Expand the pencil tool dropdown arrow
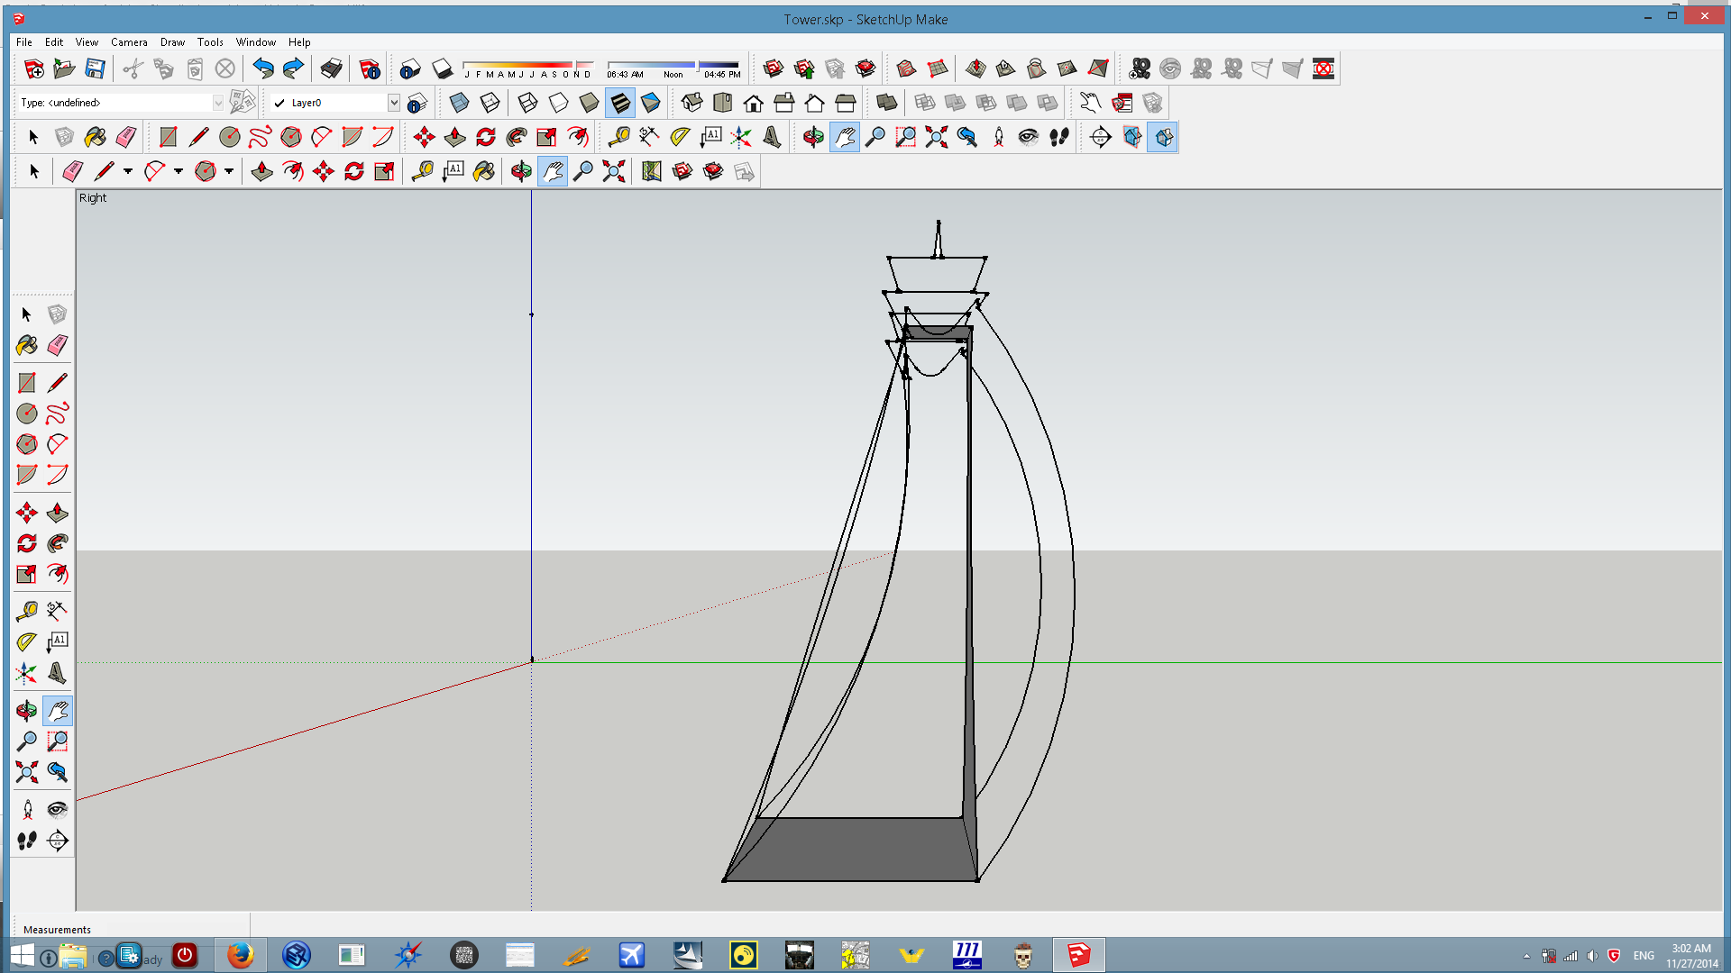The width and height of the screenshot is (1731, 973). 128,171
